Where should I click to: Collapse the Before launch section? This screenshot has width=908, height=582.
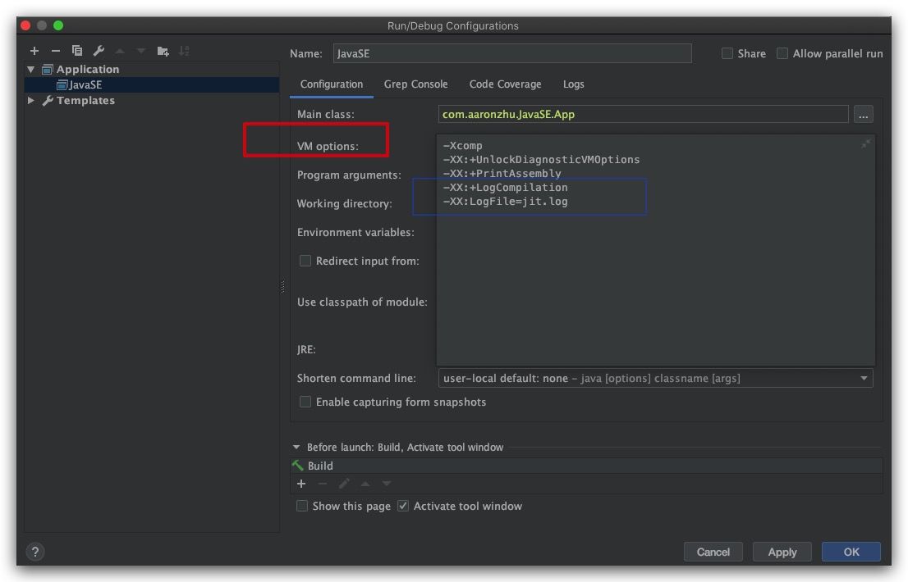(296, 448)
